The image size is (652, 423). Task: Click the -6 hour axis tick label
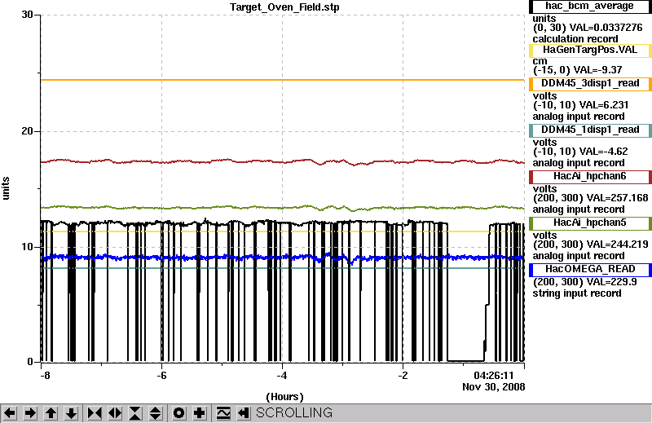pos(161,376)
